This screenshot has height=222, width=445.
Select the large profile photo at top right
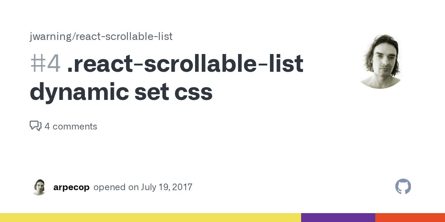pos(380,61)
